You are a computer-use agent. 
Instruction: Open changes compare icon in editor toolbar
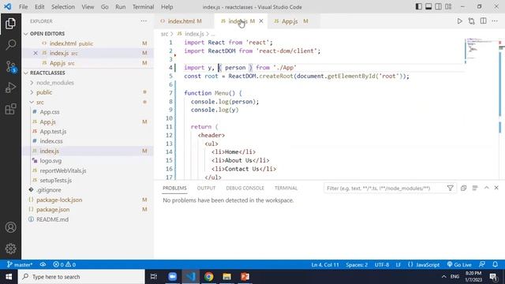472,21
